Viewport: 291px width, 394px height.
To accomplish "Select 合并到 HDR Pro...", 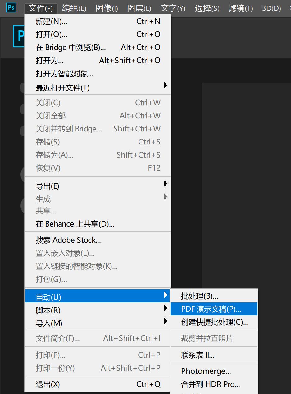I will pos(214,384).
